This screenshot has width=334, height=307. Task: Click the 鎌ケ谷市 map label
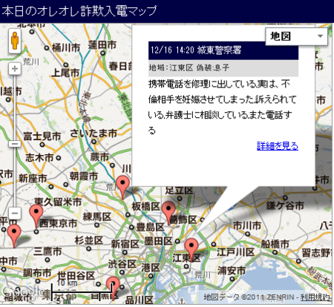tap(285, 205)
